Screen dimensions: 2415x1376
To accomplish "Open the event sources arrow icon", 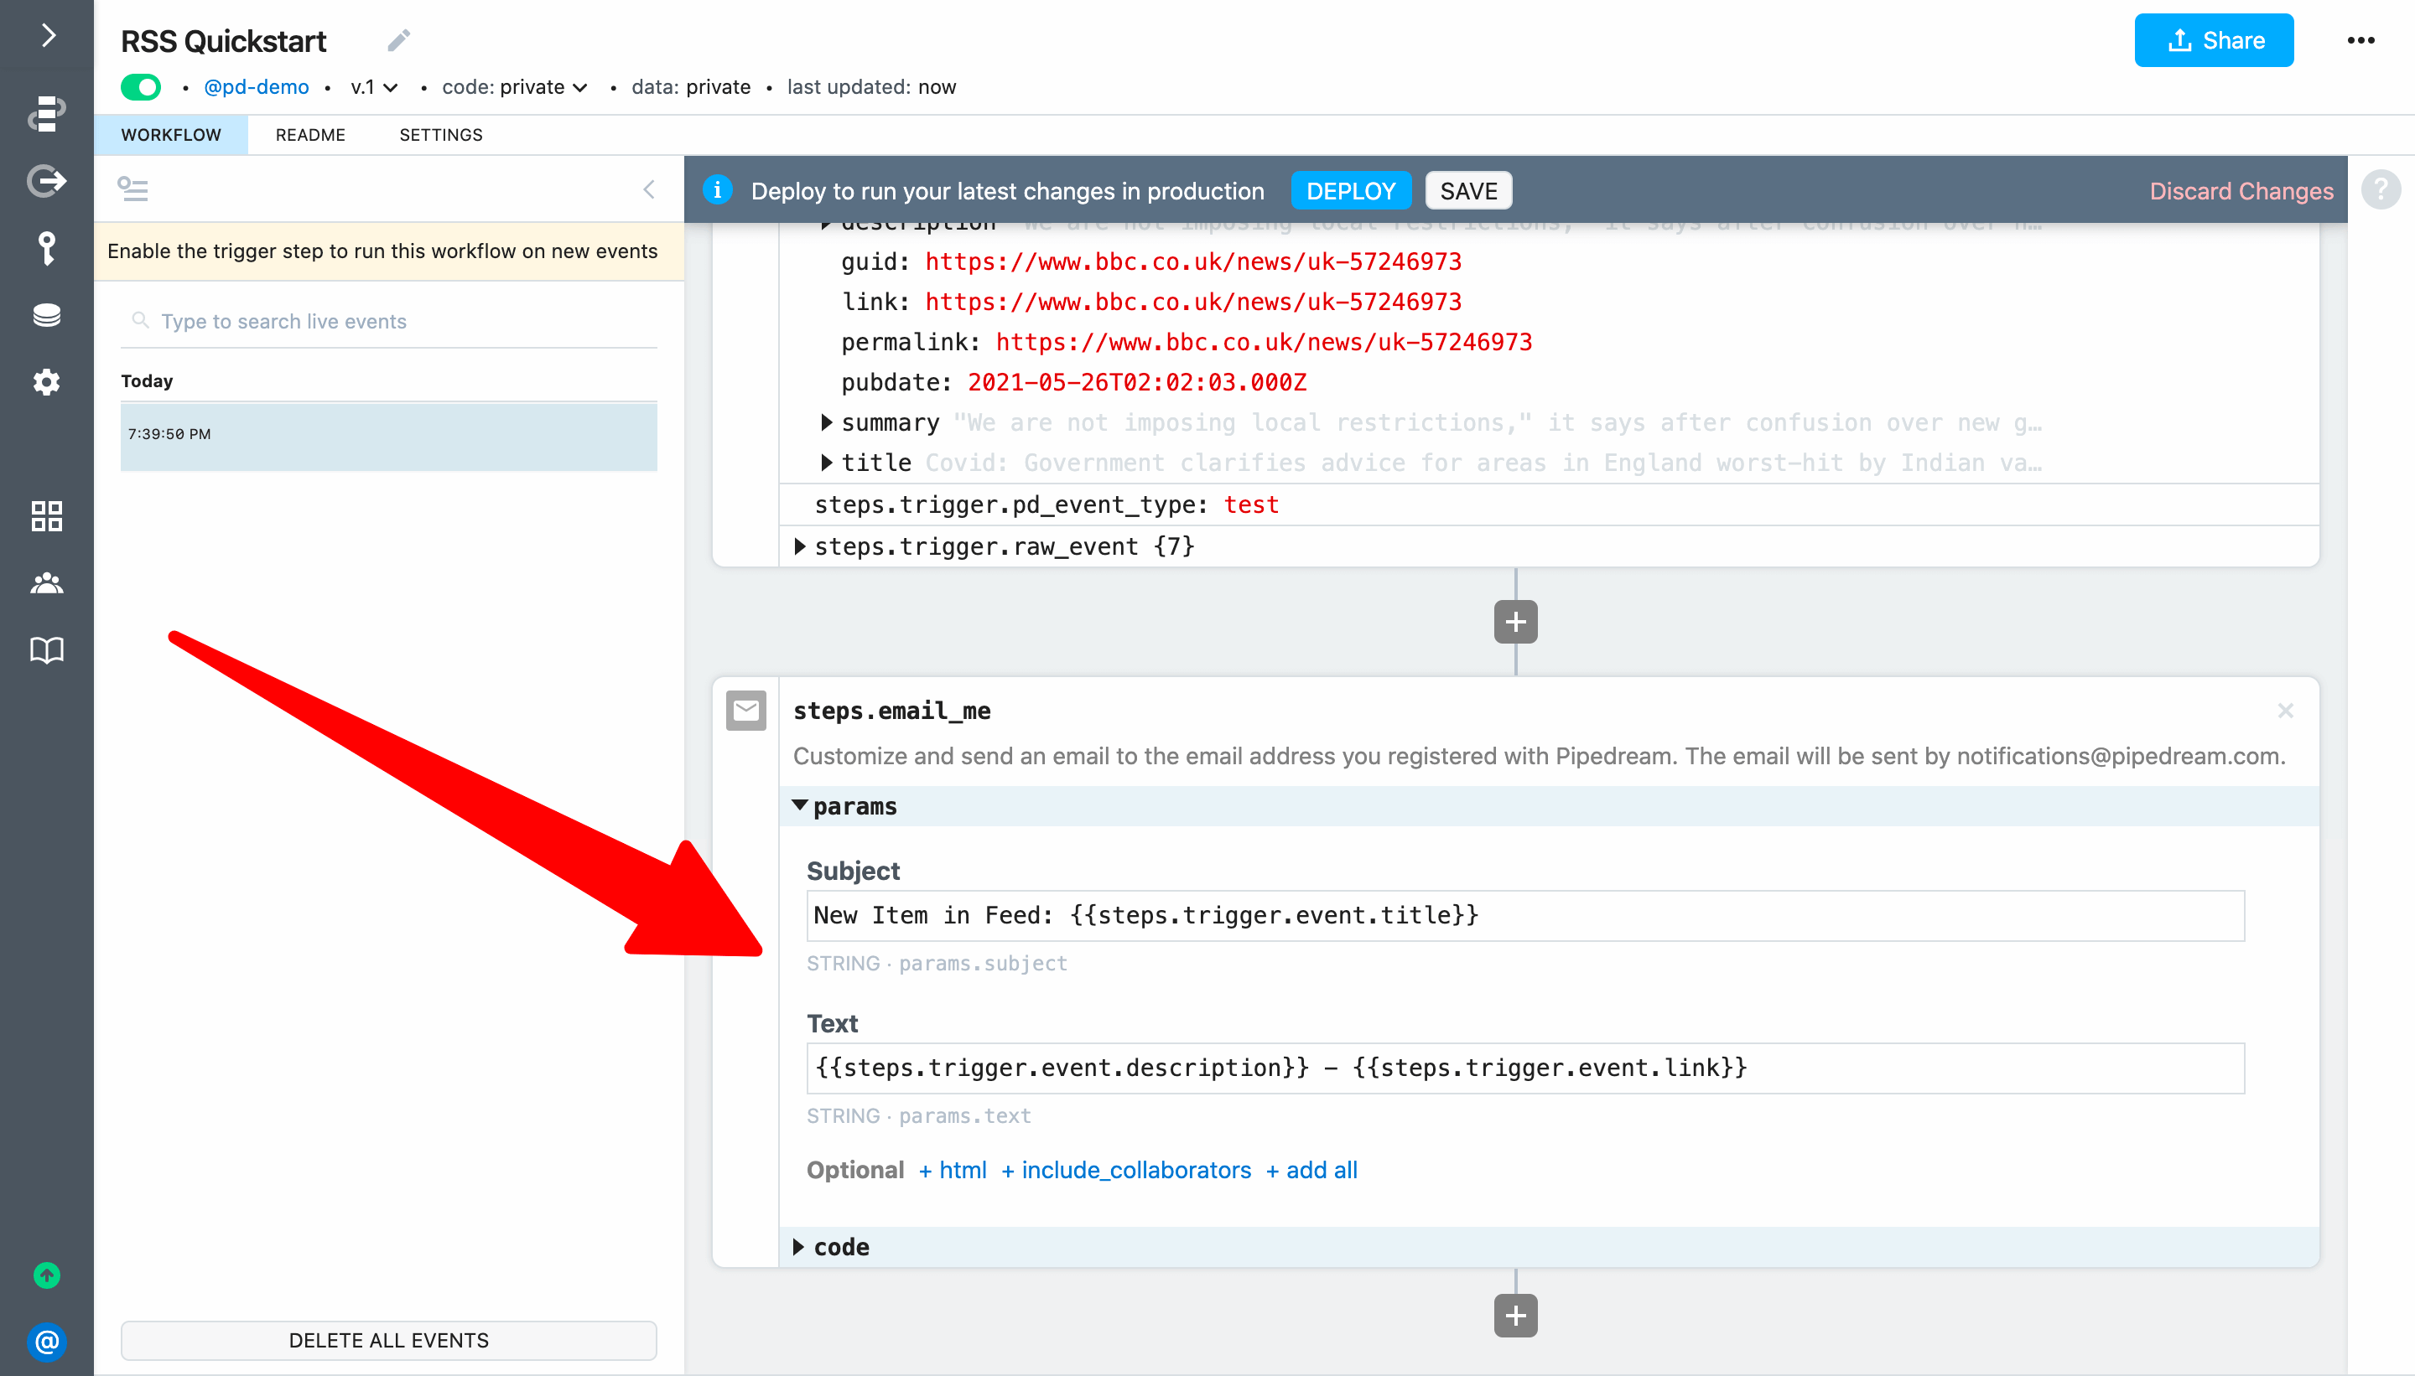I will (46, 179).
